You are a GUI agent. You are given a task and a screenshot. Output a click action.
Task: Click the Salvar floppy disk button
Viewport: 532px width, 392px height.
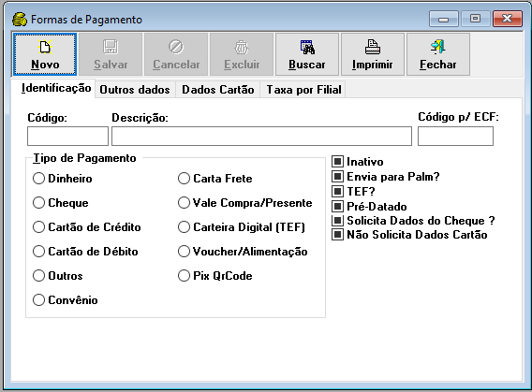(x=111, y=54)
